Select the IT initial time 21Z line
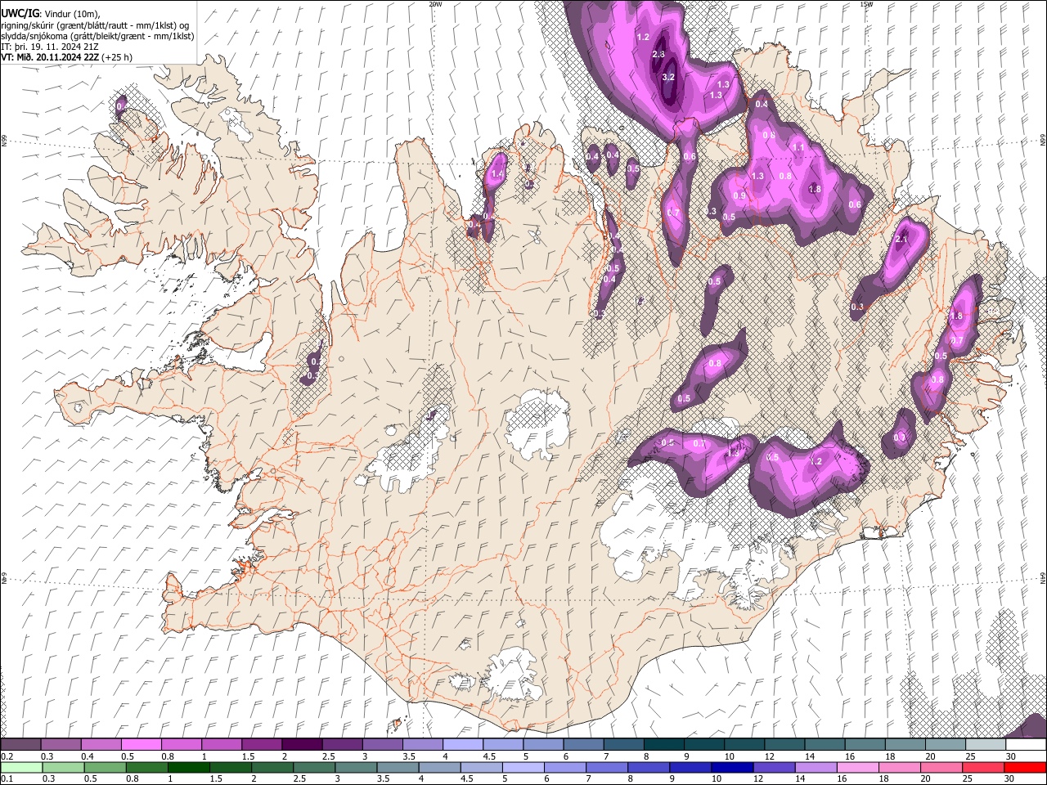This screenshot has height=785, width=1047. coord(51,47)
